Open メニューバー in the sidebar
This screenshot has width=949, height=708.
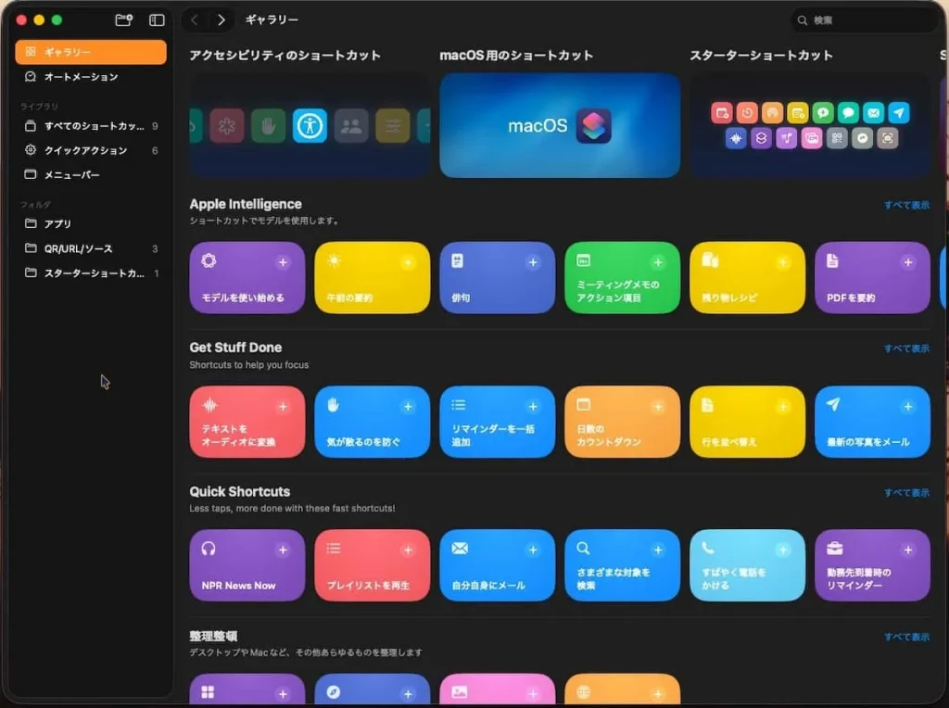(x=91, y=175)
